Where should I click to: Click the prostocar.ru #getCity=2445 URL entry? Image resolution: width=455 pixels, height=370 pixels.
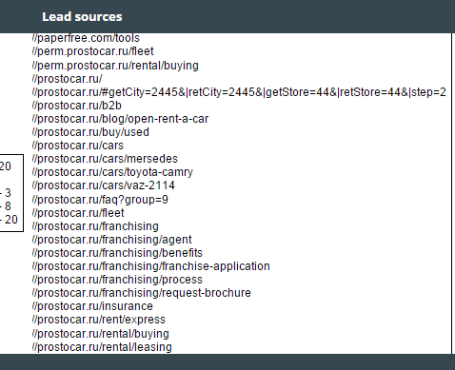pyautogui.click(x=239, y=92)
